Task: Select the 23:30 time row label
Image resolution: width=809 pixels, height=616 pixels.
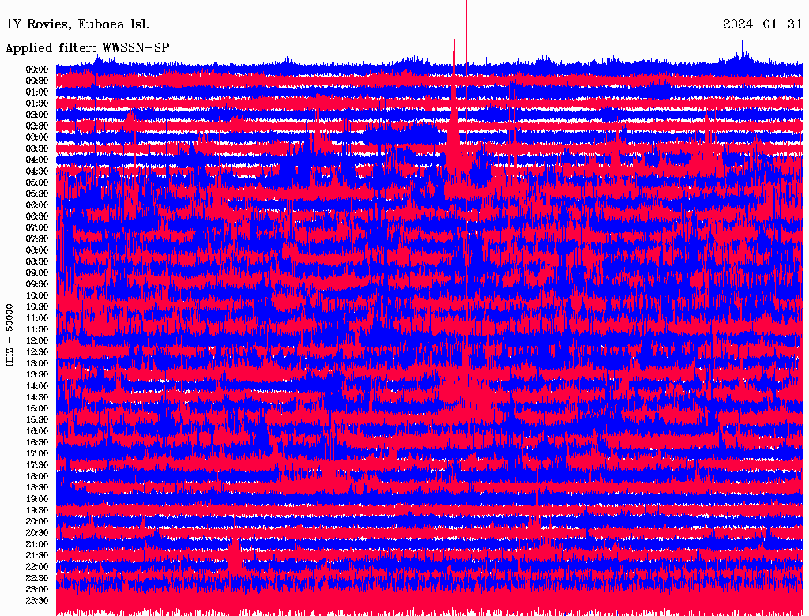Action: click(37, 601)
